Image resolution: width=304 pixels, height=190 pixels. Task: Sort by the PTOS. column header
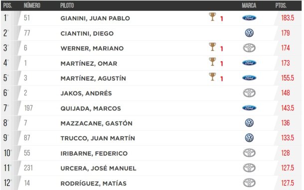(x=281, y=5)
